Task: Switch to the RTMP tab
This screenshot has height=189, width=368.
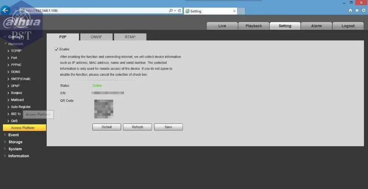Action: pyautogui.click(x=130, y=37)
